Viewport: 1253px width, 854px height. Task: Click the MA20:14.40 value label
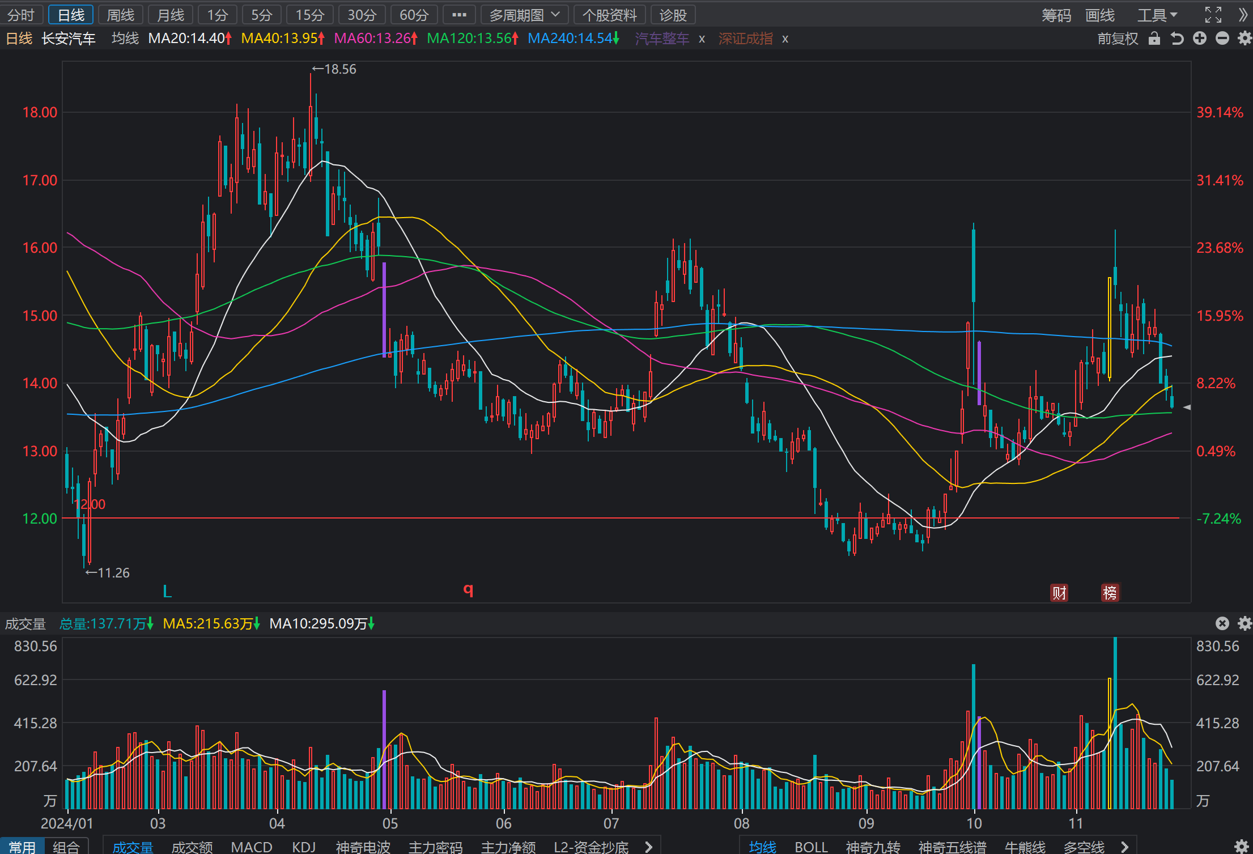[x=190, y=39]
